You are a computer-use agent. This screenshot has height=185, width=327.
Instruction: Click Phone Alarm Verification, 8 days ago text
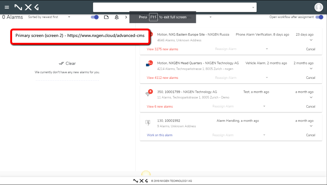tap(262, 34)
